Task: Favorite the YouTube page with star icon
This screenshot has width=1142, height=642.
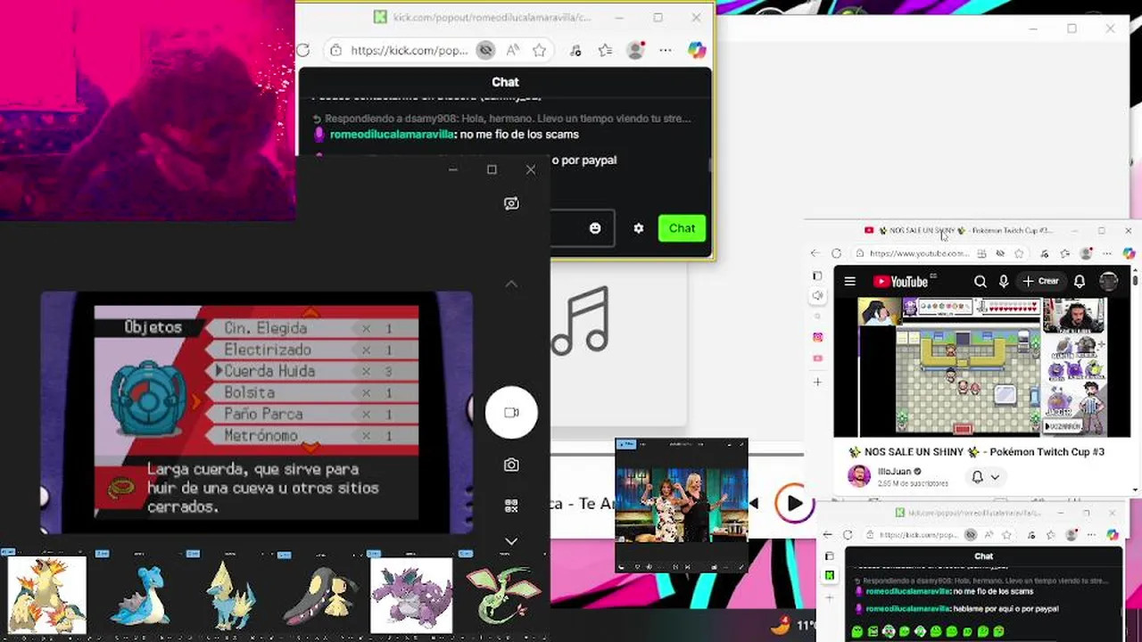Action: pos(1019,253)
